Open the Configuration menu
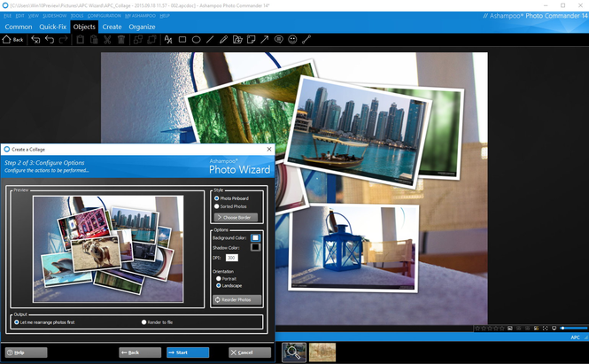The width and height of the screenshot is (589, 364). point(104,16)
